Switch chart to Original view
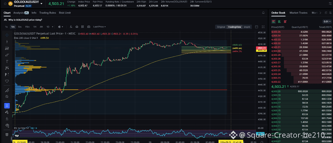Image resolution: width=333 pixels, height=143 pixels. coord(221,27)
